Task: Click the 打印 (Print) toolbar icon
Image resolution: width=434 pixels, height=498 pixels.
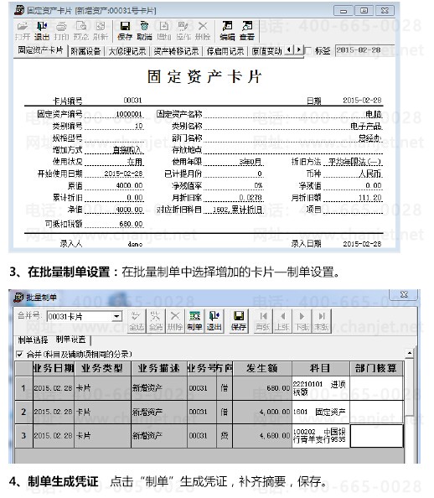Action: pos(61,31)
